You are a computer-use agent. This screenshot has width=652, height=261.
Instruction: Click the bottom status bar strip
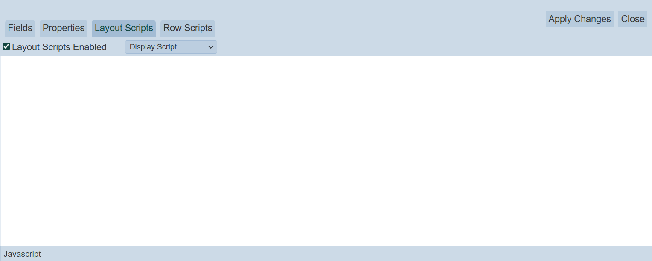(x=326, y=254)
